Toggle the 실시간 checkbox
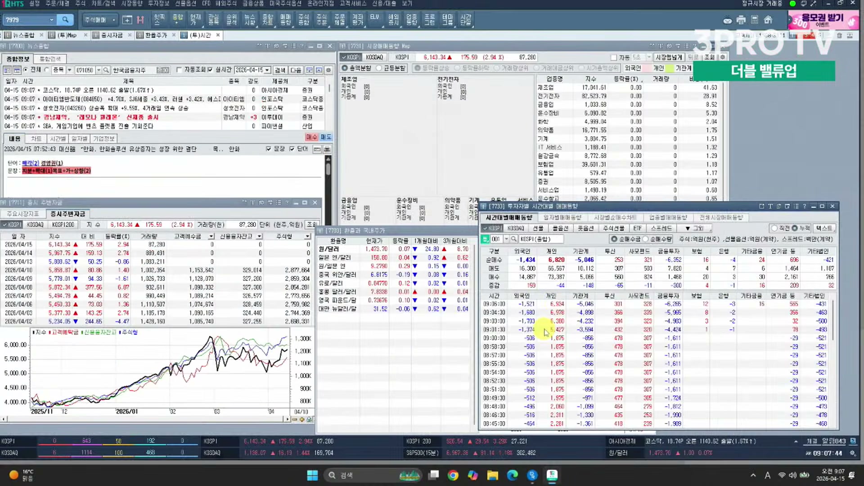The height and width of the screenshot is (486, 864). [x=210, y=70]
